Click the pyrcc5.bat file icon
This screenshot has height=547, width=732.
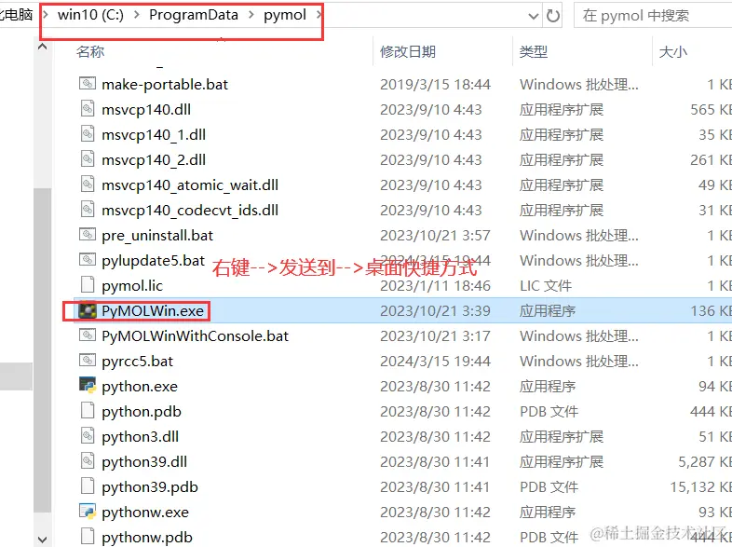[88, 361]
